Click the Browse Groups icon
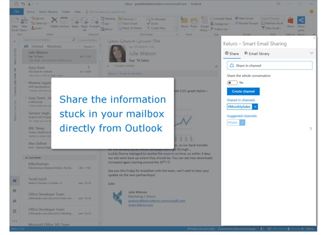The width and height of the screenshot is (330, 235). pyautogui.click(x=246, y=23)
